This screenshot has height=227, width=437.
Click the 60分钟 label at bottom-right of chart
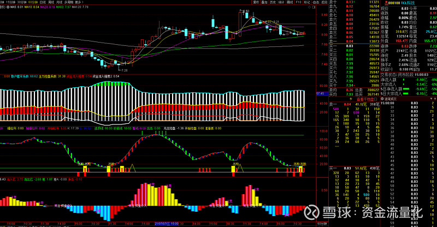click(x=322, y=224)
